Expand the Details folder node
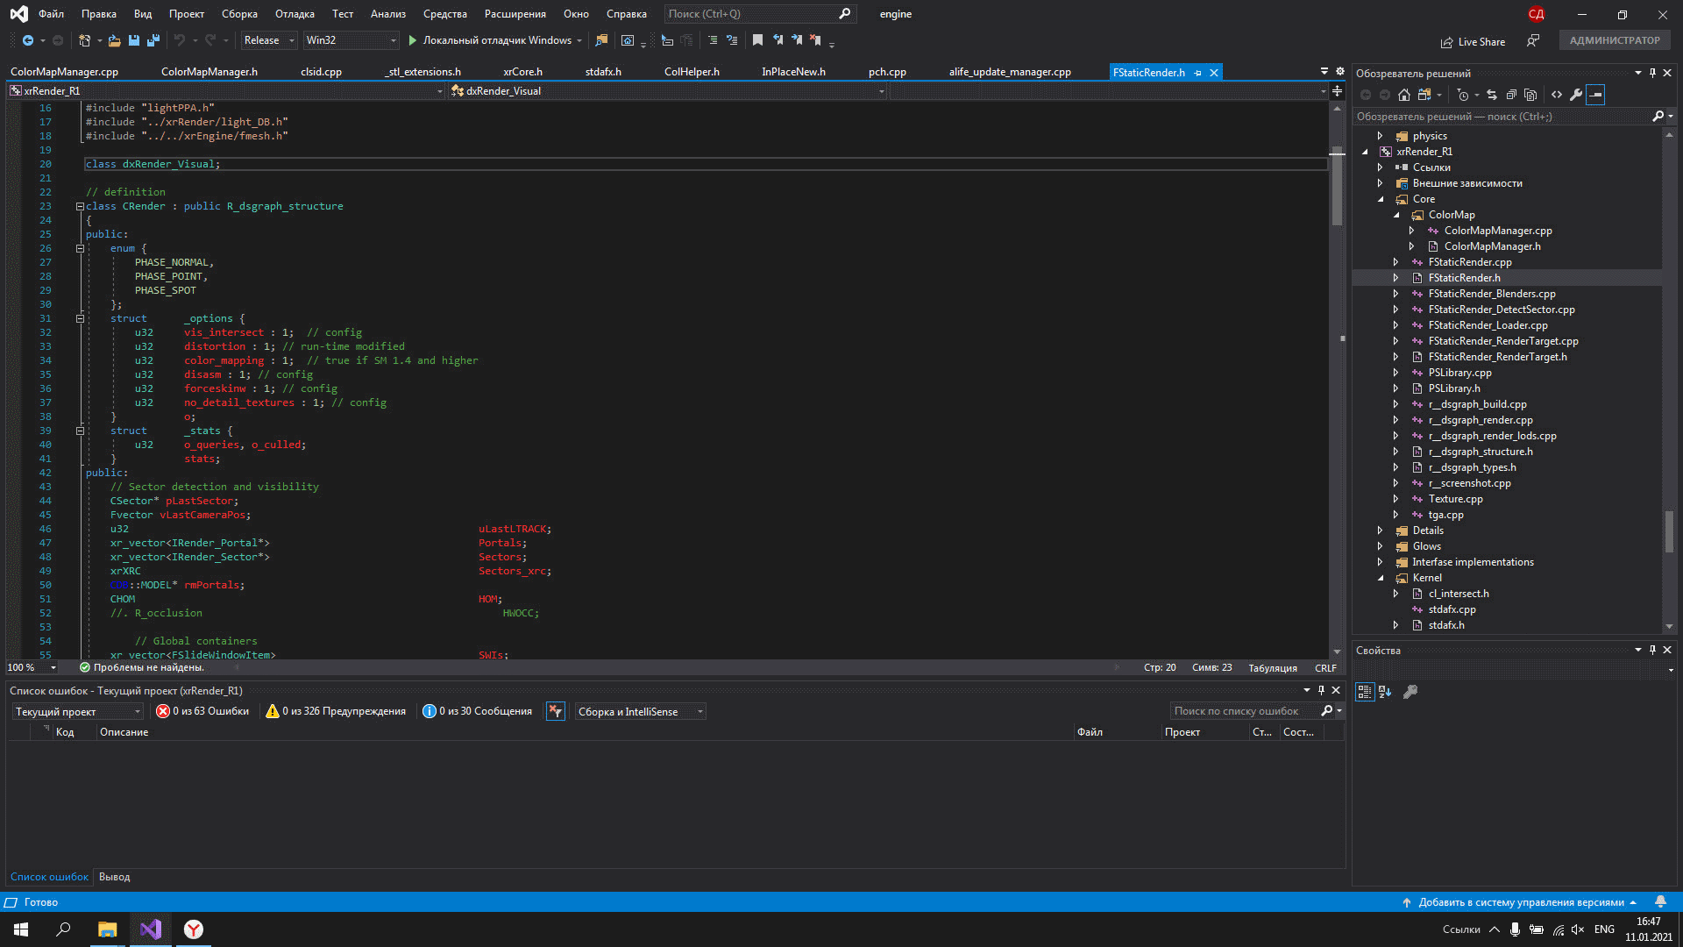 point(1380,530)
